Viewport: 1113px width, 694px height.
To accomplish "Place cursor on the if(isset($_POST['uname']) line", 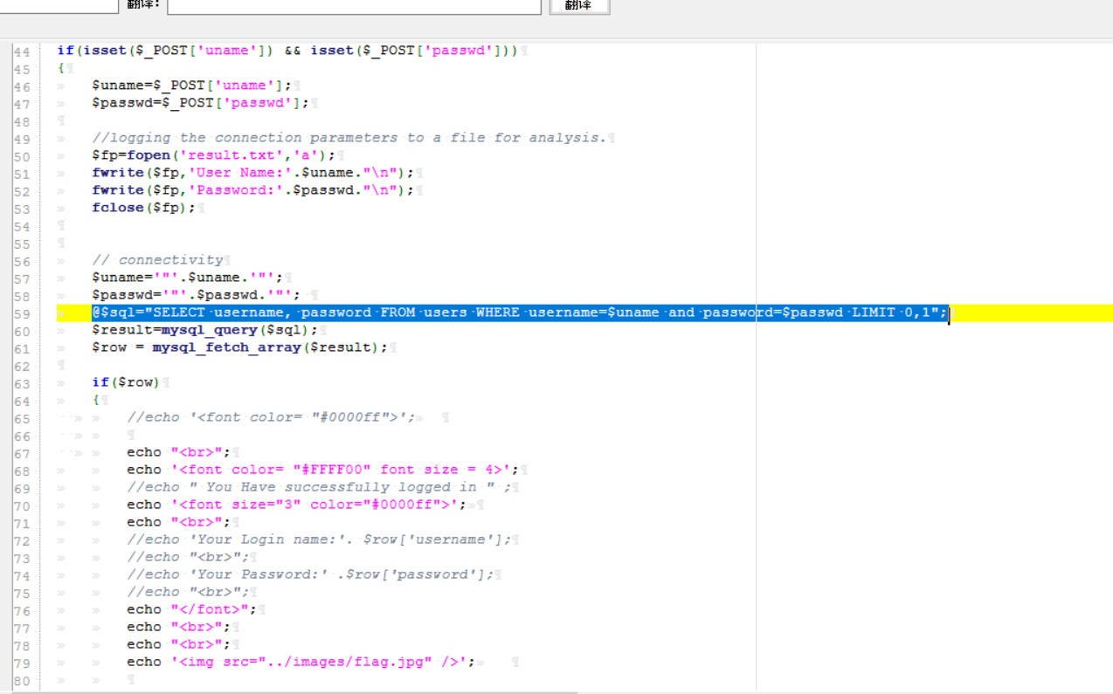I will point(287,51).
